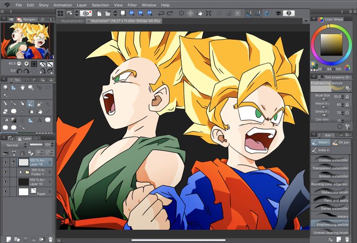357x243 pixels.
Task: Click Open folder icon in command bar
Action: point(108,14)
